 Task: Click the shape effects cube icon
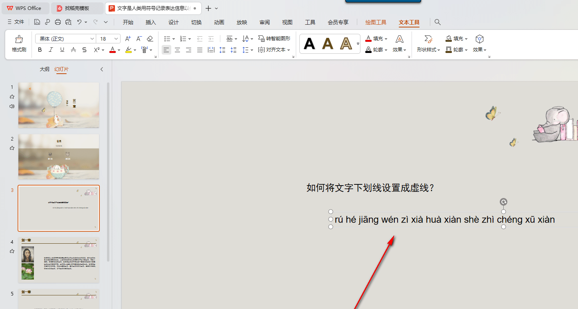[x=480, y=39]
